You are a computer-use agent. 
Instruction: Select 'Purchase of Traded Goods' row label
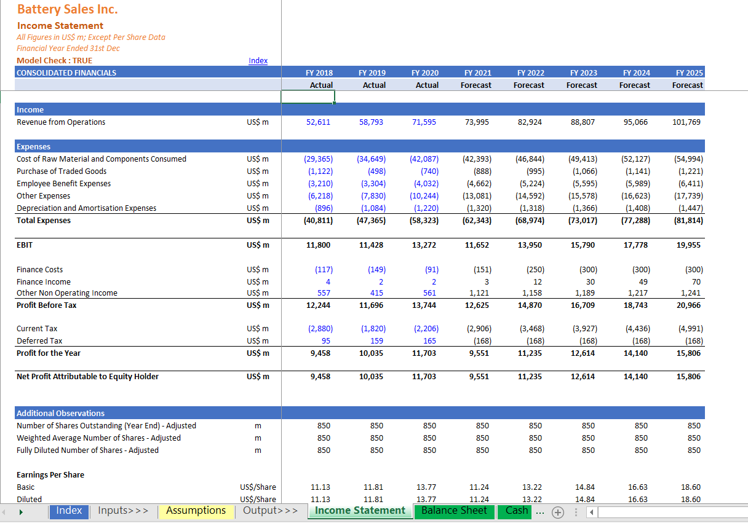(62, 171)
